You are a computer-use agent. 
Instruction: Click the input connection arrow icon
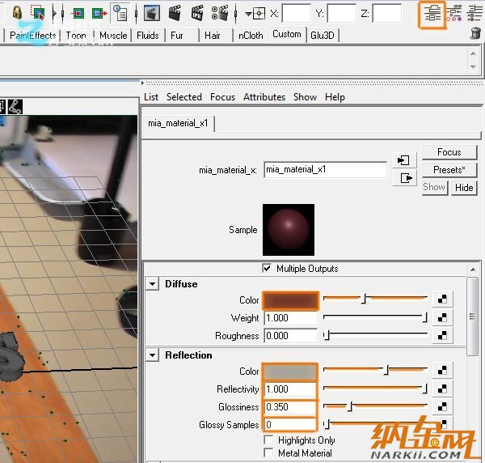pos(404,160)
